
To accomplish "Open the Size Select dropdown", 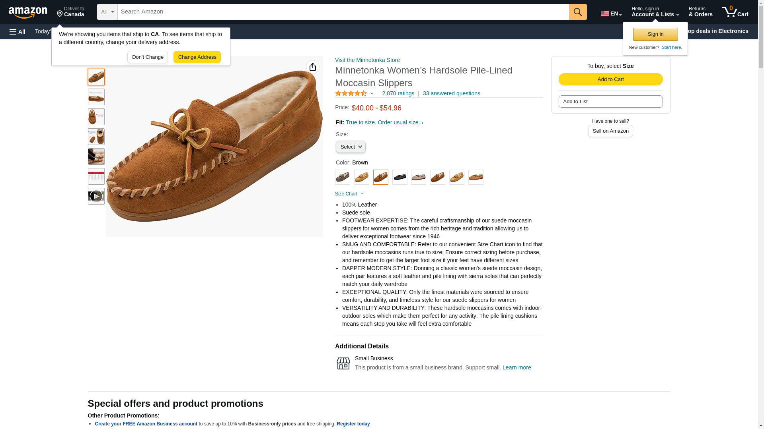I will [350, 147].
